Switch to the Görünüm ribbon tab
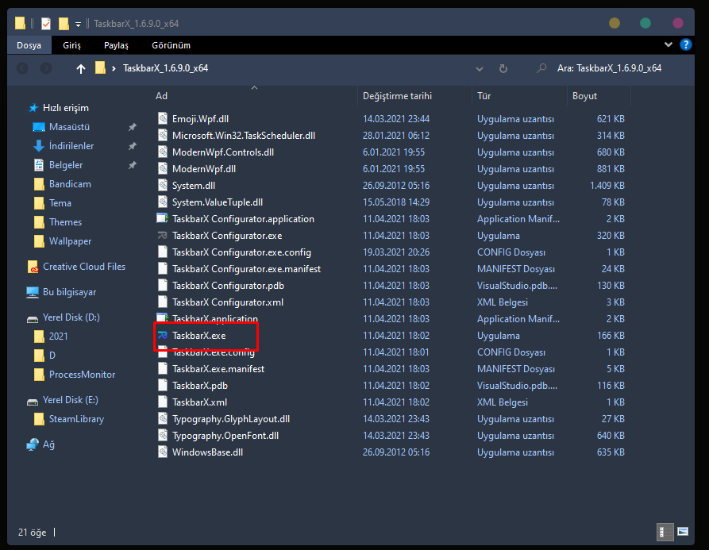709x550 pixels. click(x=171, y=45)
